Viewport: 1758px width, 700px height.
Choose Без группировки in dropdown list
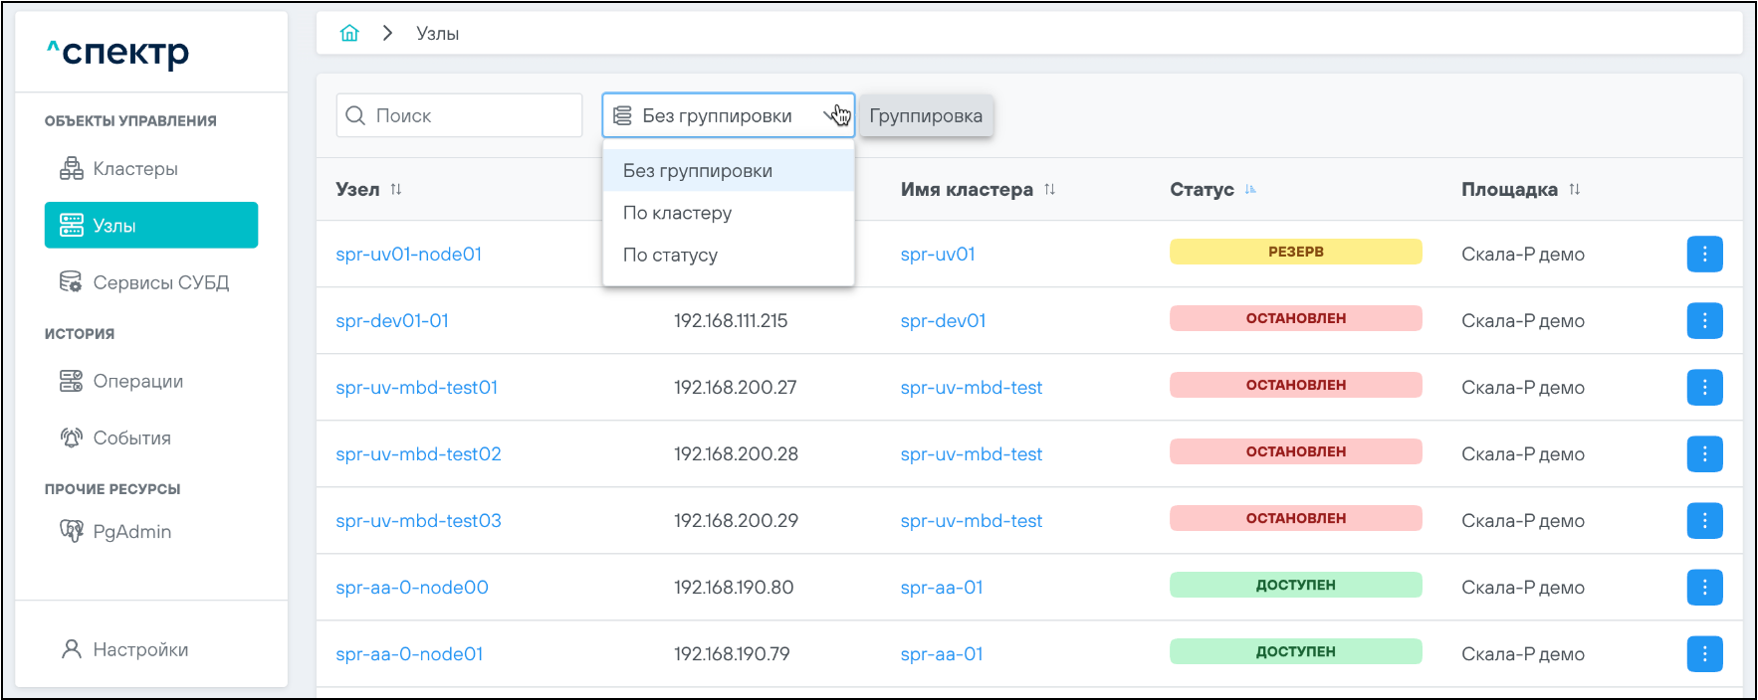(x=697, y=171)
